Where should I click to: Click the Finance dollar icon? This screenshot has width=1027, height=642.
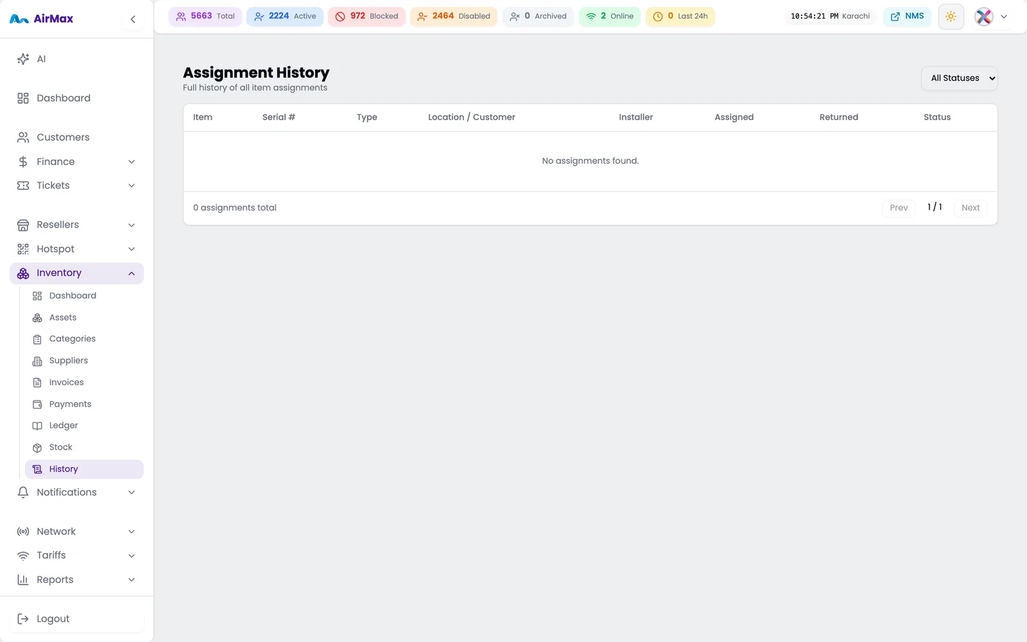(23, 162)
